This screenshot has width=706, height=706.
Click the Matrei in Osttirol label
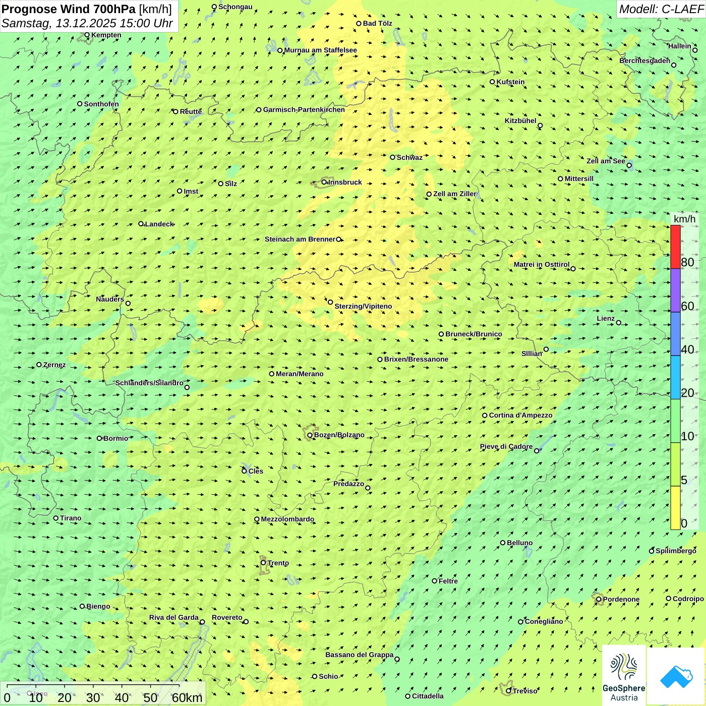point(542,264)
